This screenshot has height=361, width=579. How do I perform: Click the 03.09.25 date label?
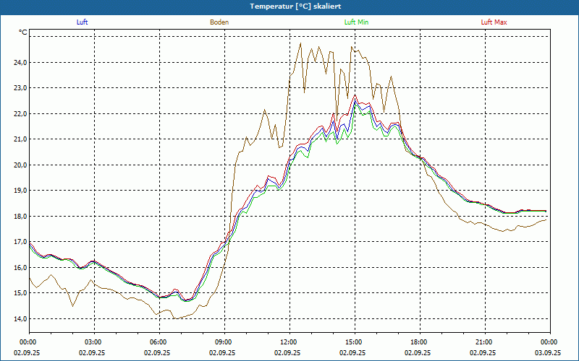tap(548, 353)
